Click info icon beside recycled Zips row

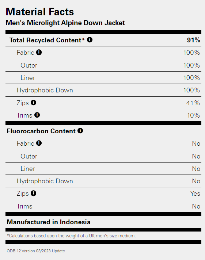coord(33,103)
